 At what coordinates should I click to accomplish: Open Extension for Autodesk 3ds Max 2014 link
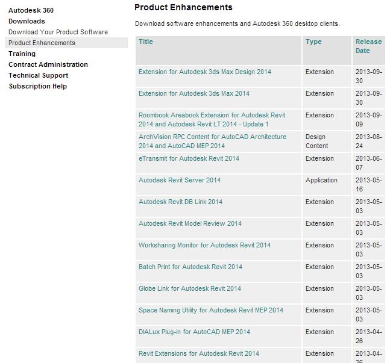[x=193, y=93]
